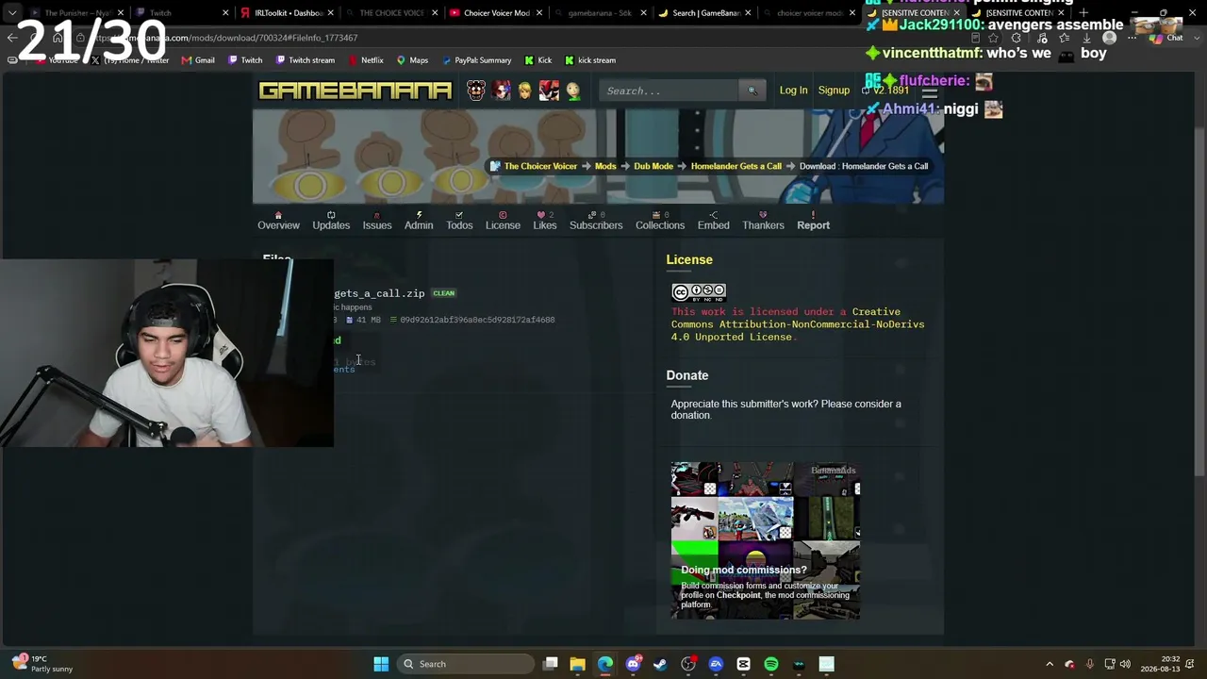
Task: Click The Choicer Voicer breadcrumb link
Action: pyautogui.click(x=540, y=166)
